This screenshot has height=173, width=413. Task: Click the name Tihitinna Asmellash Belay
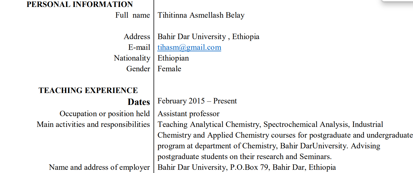pos(201,15)
